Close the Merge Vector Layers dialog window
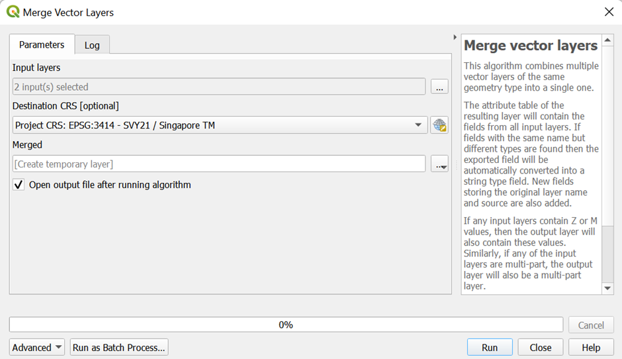 [x=608, y=12]
